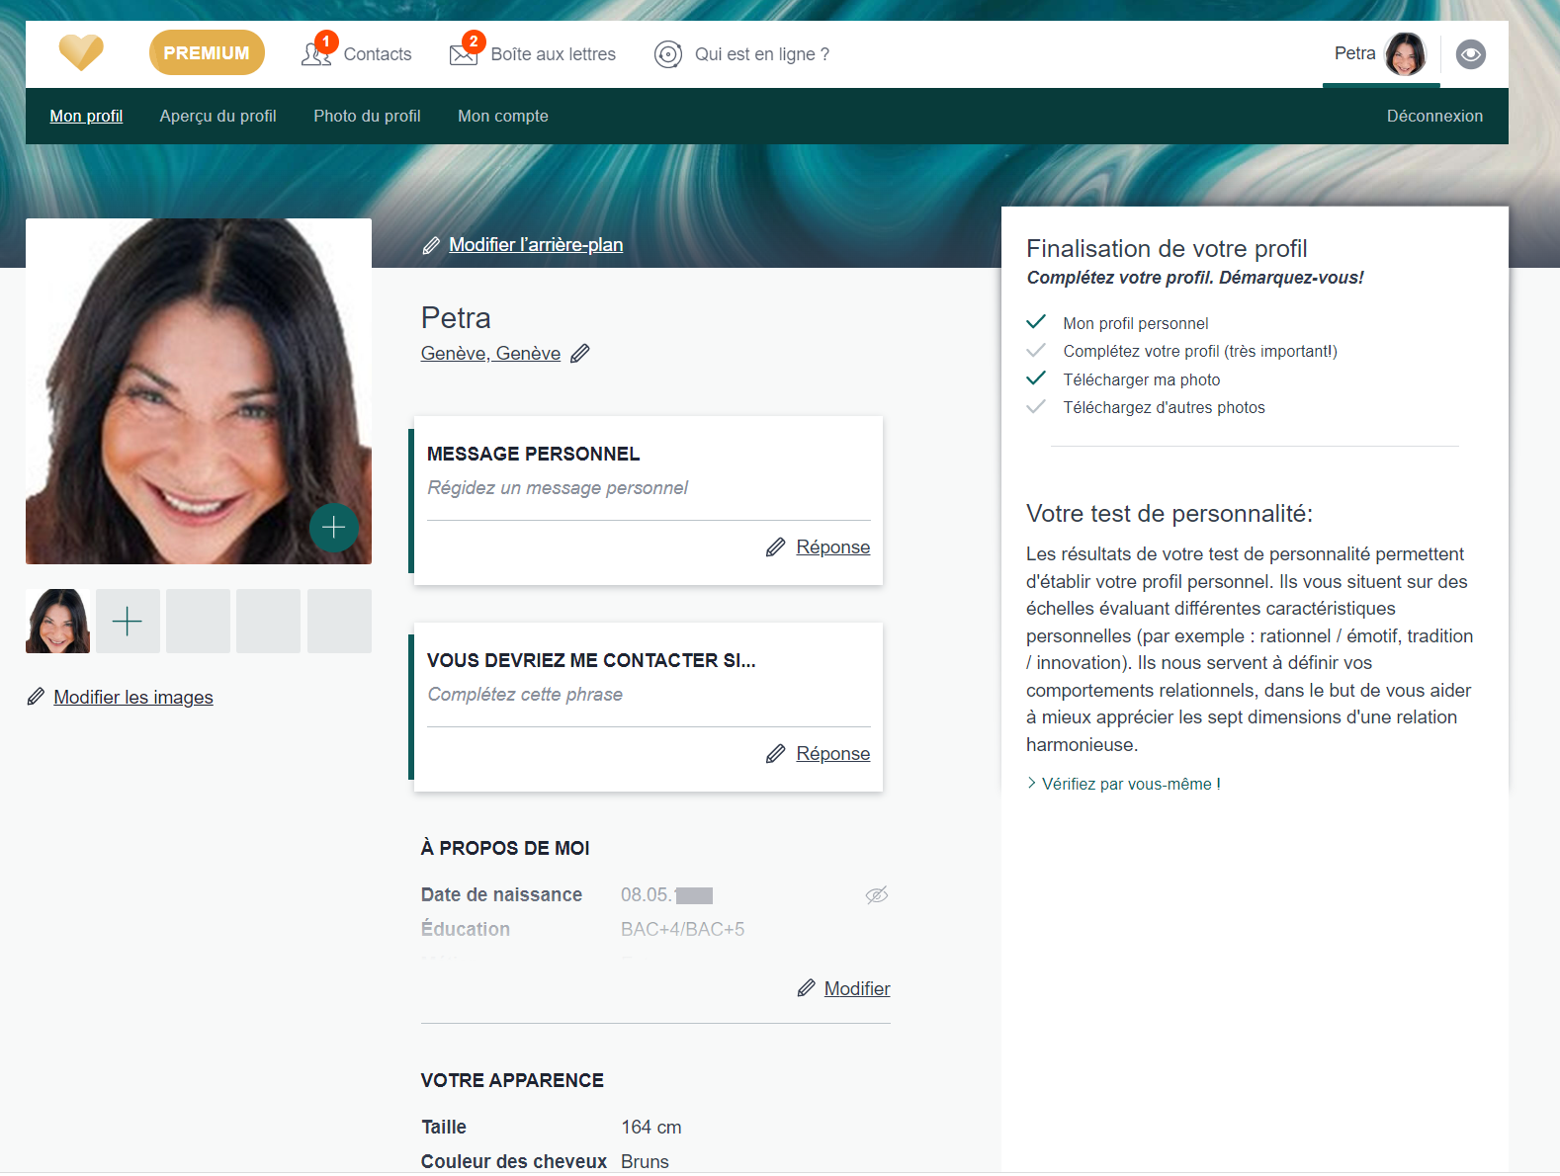Switch to Aperçu du profil tab

[x=217, y=117]
